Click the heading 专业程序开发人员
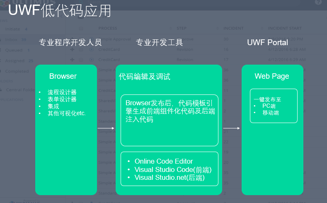The image size is (327, 203). [x=70, y=43]
